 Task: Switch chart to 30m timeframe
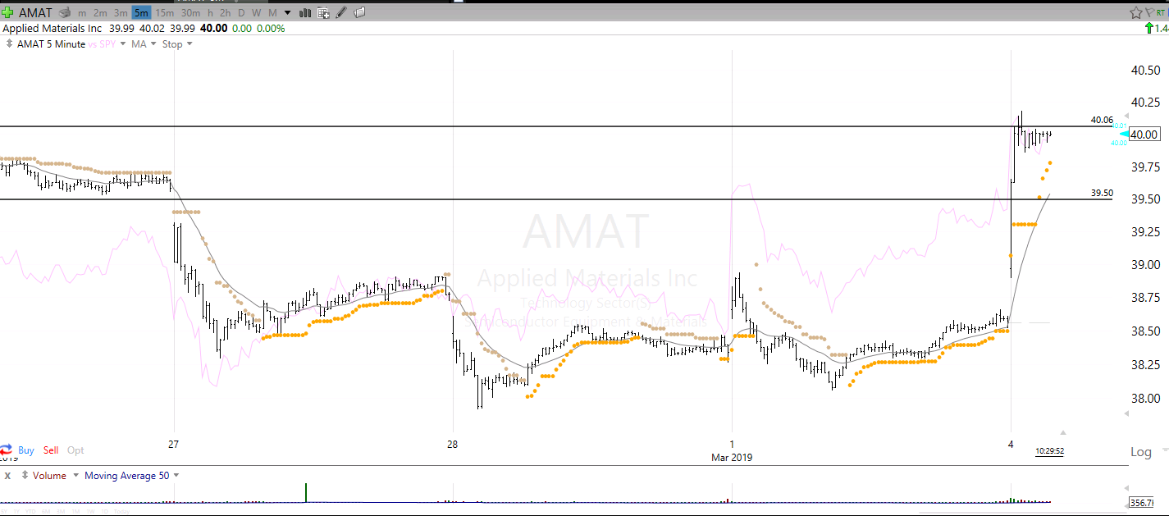(x=190, y=13)
